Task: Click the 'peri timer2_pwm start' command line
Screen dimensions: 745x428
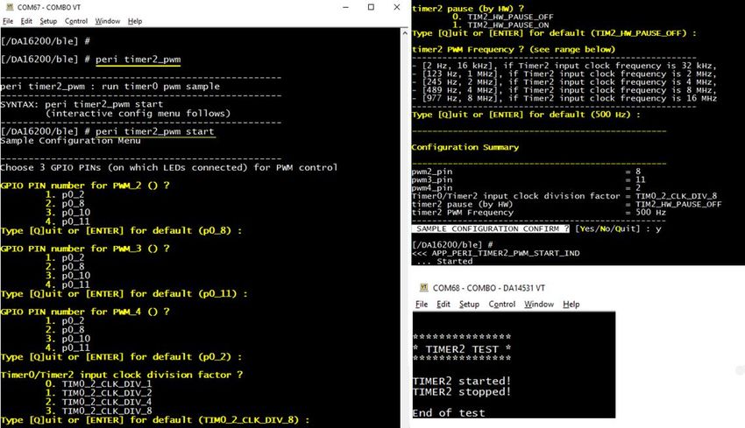Action: pos(155,131)
